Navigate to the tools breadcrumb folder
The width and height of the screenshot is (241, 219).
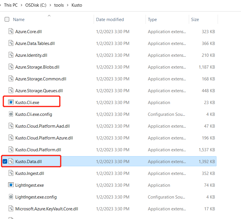click(59, 5)
